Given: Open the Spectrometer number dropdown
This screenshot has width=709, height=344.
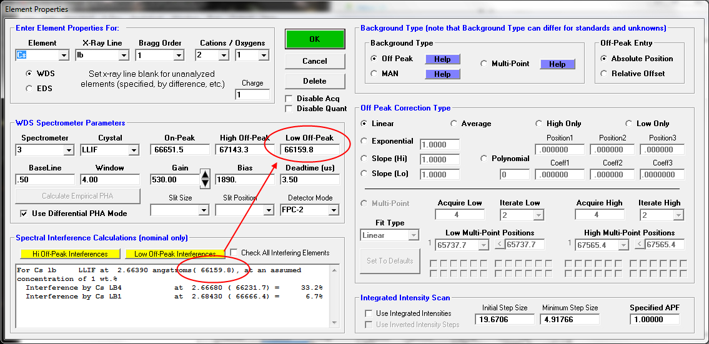Looking at the screenshot, I should click(69, 150).
